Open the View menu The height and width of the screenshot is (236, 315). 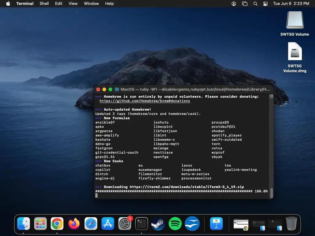pos(73,4)
